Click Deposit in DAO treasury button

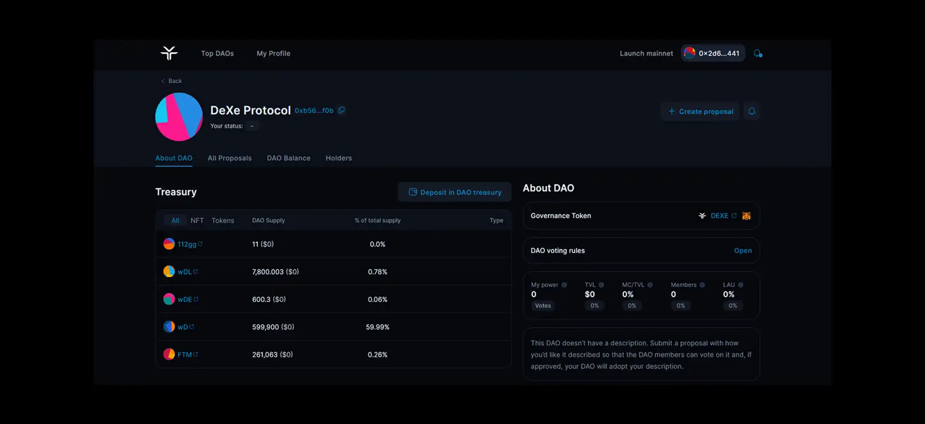tap(455, 192)
